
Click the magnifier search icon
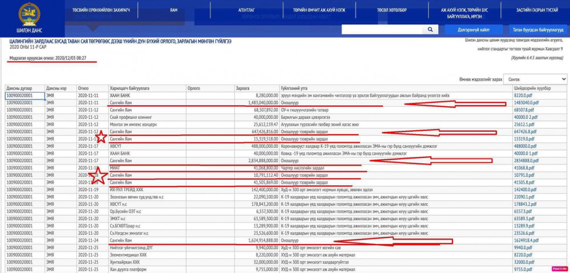pyautogui.click(x=430, y=30)
